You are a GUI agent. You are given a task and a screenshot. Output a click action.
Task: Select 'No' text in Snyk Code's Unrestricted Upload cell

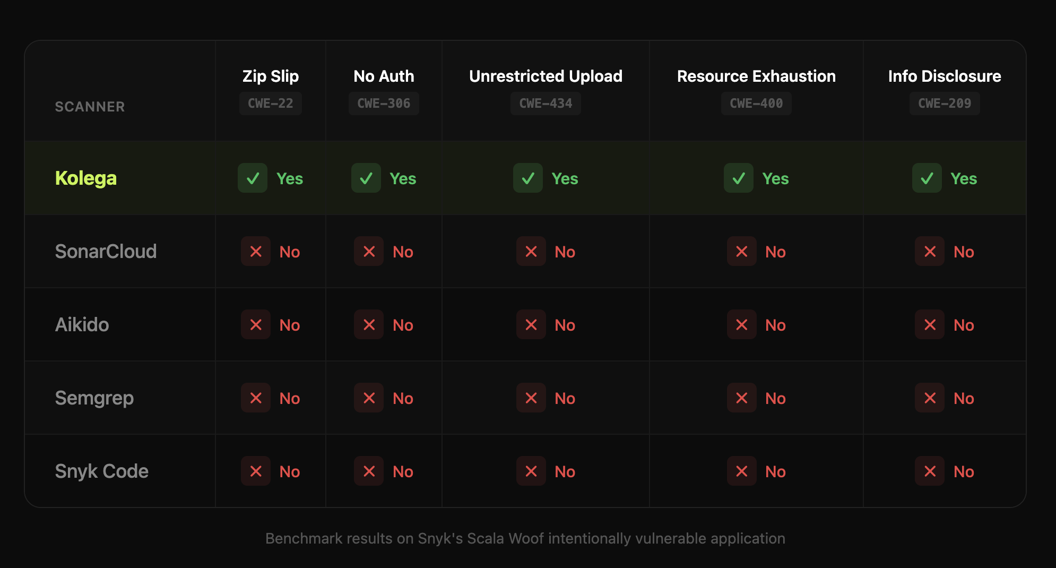(565, 472)
